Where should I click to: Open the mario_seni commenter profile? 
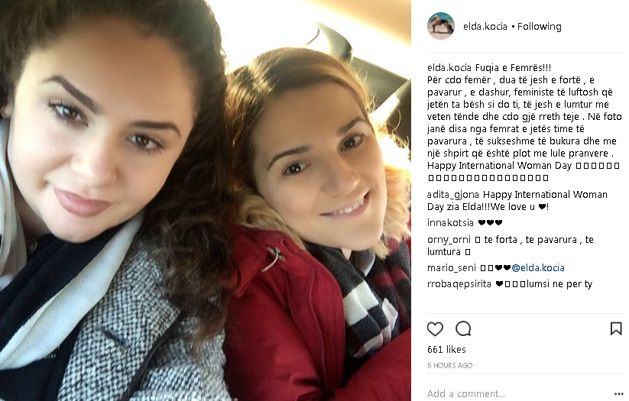click(451, 268)
